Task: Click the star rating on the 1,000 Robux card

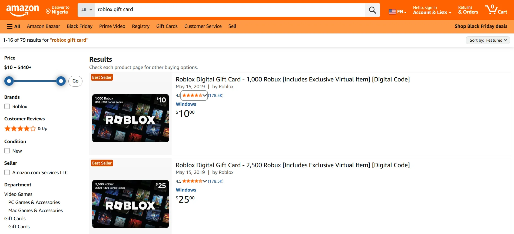Action: (193, 95)
